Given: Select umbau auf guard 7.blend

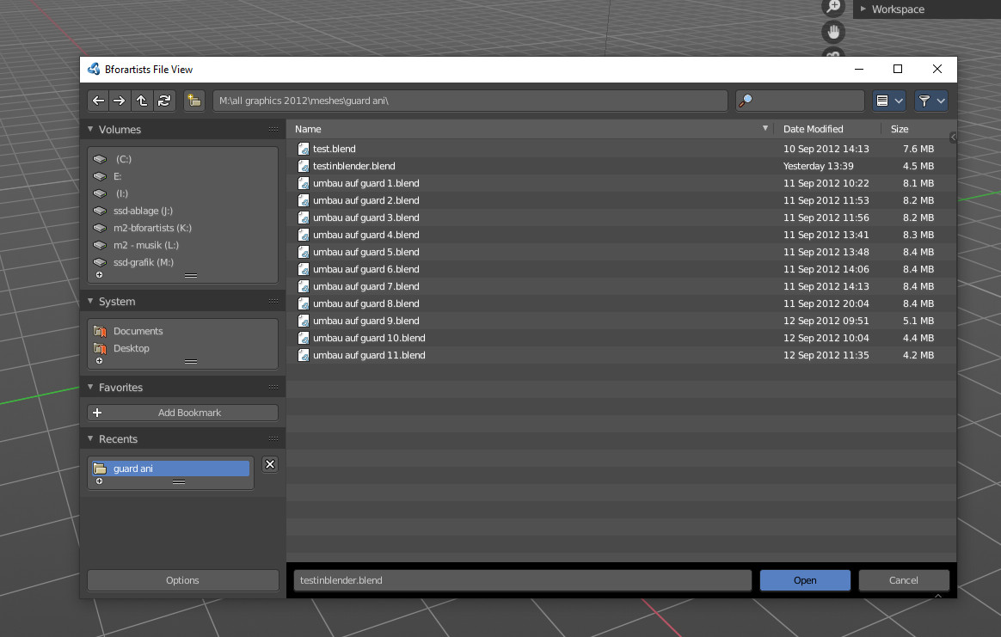Looking at the screenshot, I should (621, 286).
